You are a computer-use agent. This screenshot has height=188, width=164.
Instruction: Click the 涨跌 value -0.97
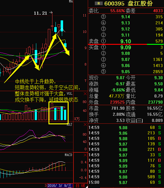[x=119, y=84]
